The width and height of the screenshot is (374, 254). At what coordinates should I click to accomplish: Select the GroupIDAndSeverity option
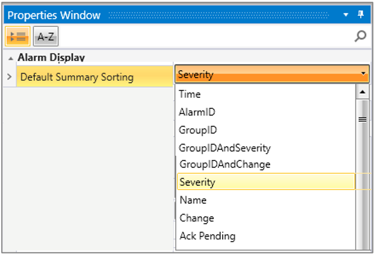225,148
